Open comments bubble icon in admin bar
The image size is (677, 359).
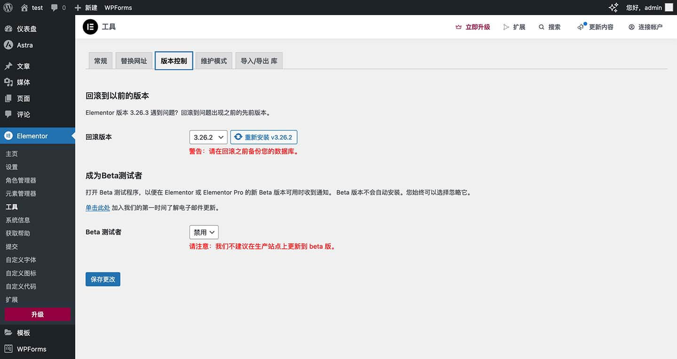click(x=55, y=8)
